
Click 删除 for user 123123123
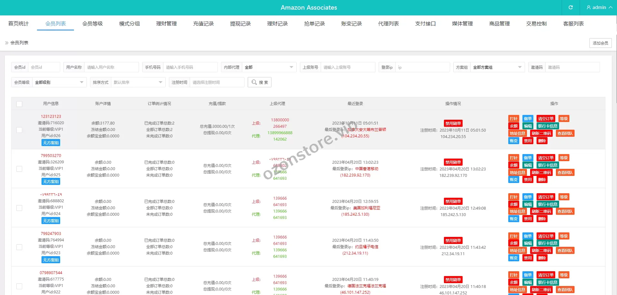tap(542, 141)
